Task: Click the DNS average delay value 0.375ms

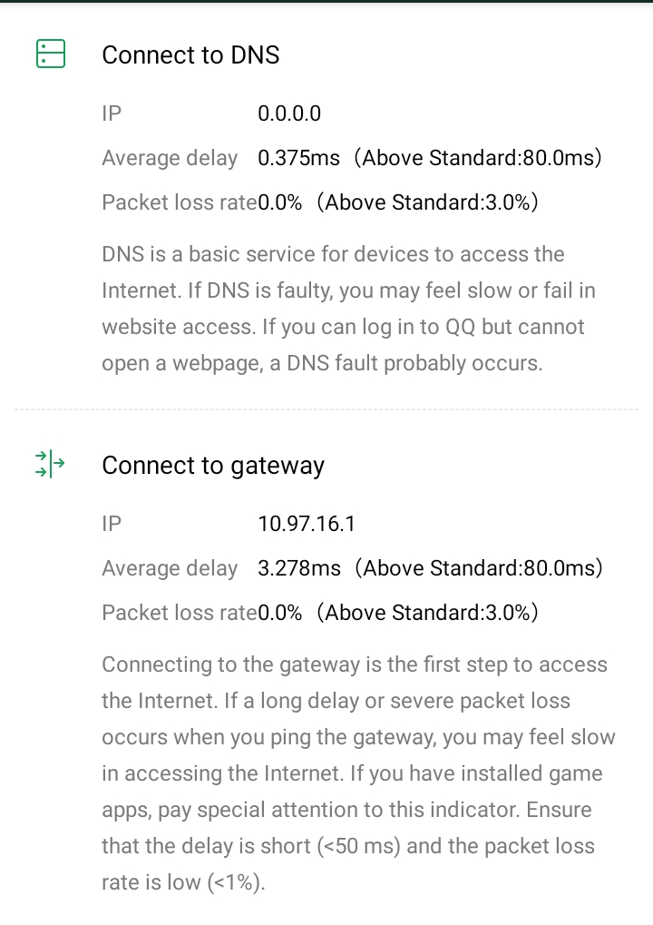Action: click(298, 158)
